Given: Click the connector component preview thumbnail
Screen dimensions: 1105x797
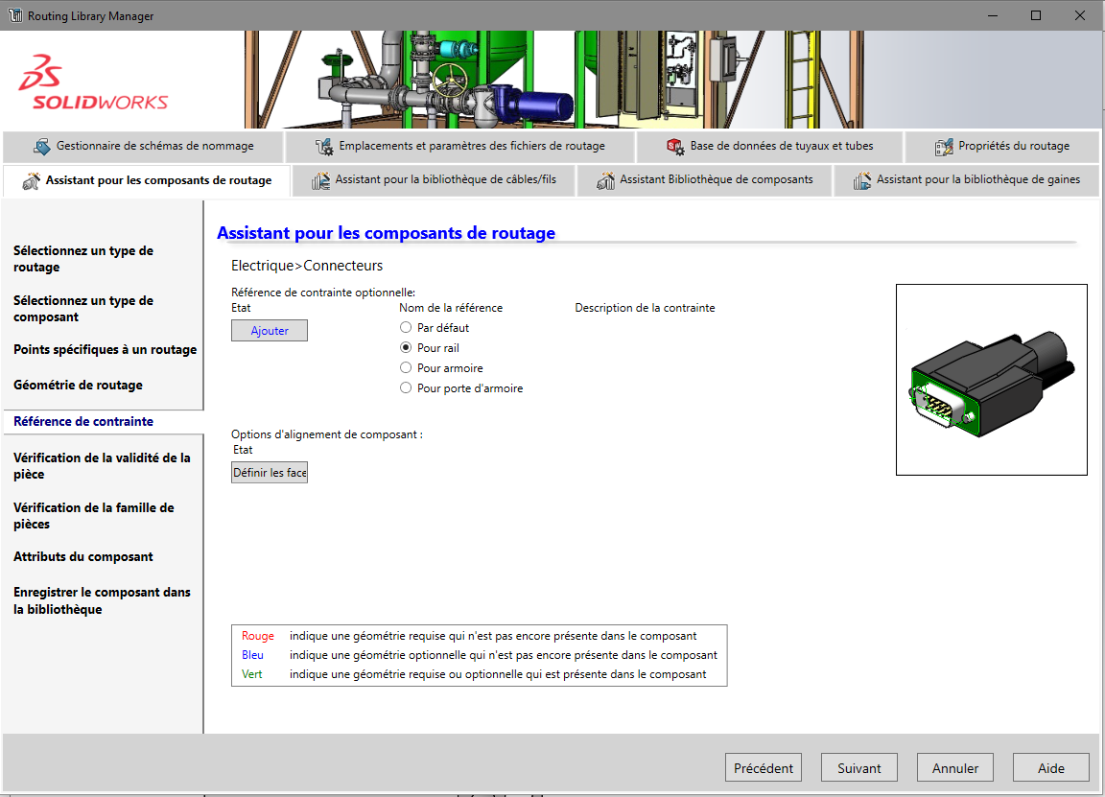Looking at the screenshot, I should (x=992, y=380).
